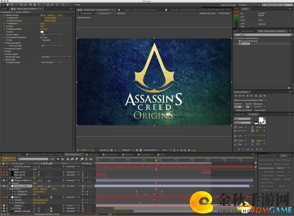
Task: Toggle Use GPU checkbox
Action: pos(41,40)
